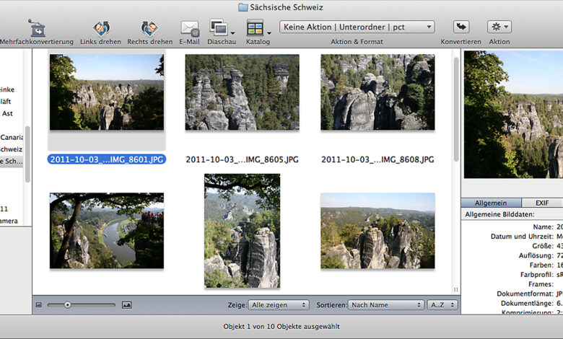Click the pane divider grip handle
563x339 pixels.
455,289
